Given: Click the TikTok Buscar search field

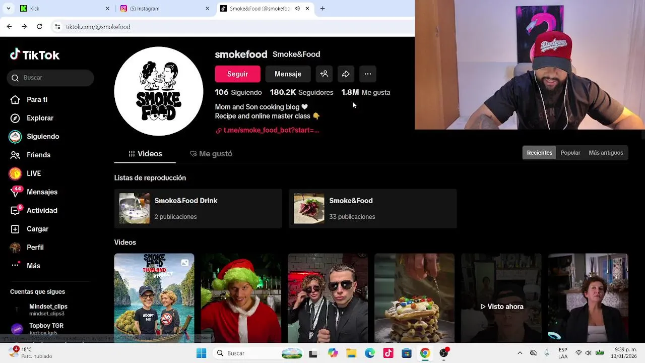Looking at the screenshot, I should 50,78.
